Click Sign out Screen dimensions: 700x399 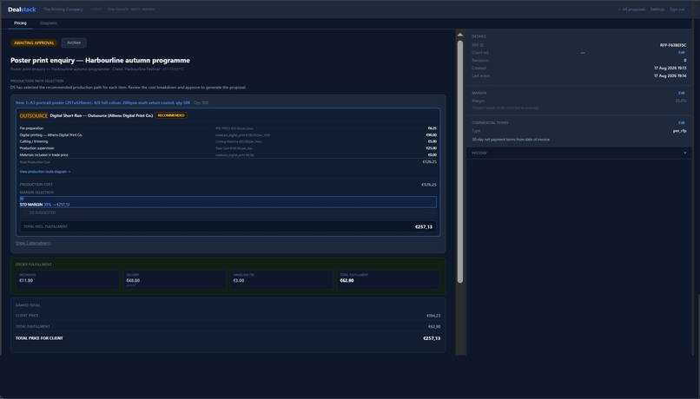[x=677, y=10]
